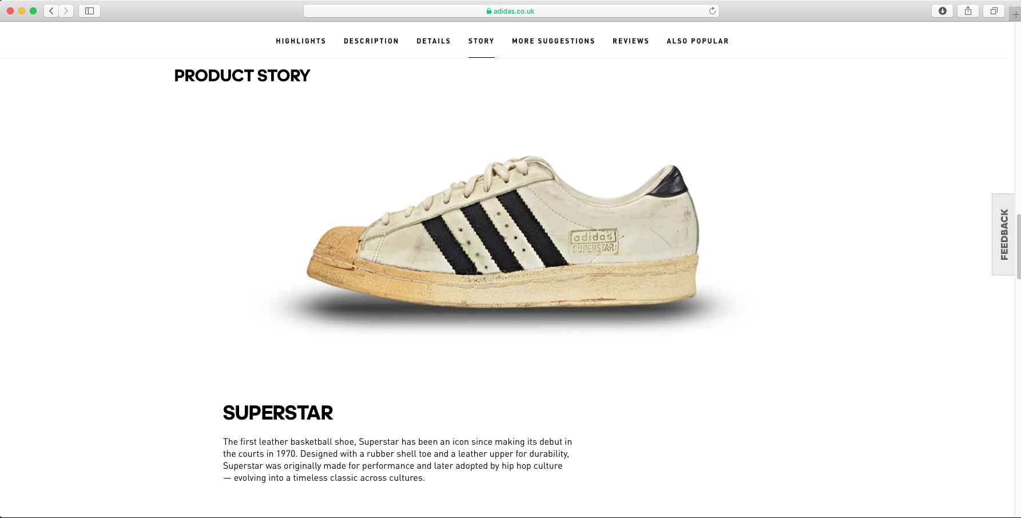Screen dimensions: 1021x518
Task: Reload the adidas.co.uk page
Action: [712, 11]
